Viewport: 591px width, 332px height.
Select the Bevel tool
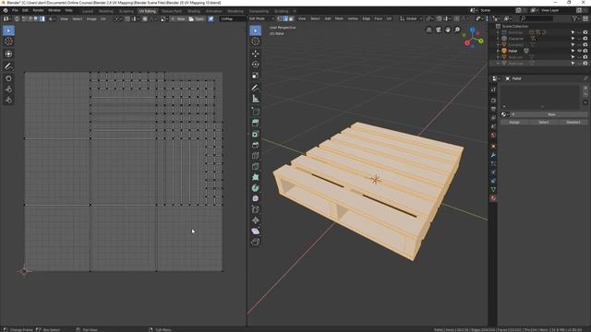[256, 145]
